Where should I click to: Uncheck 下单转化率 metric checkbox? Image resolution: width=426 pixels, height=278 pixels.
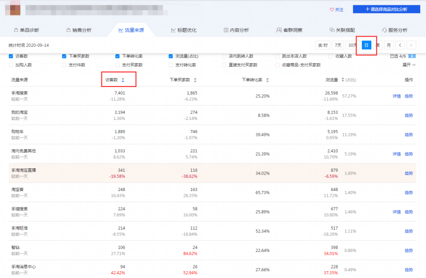point(117,56)
